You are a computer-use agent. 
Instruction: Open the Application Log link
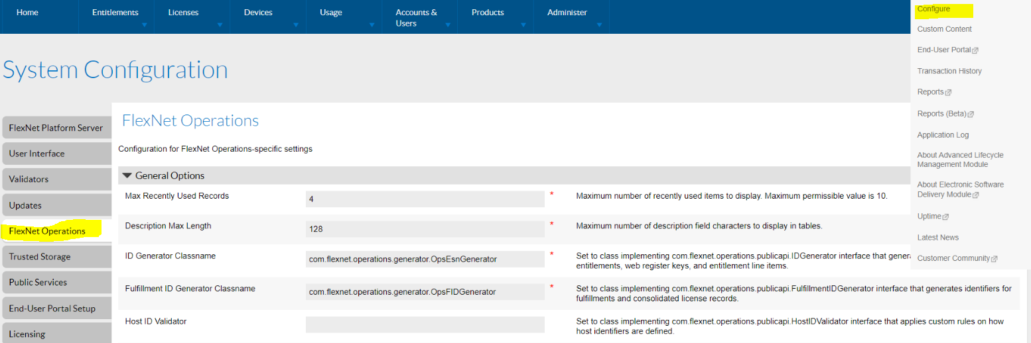943,135
